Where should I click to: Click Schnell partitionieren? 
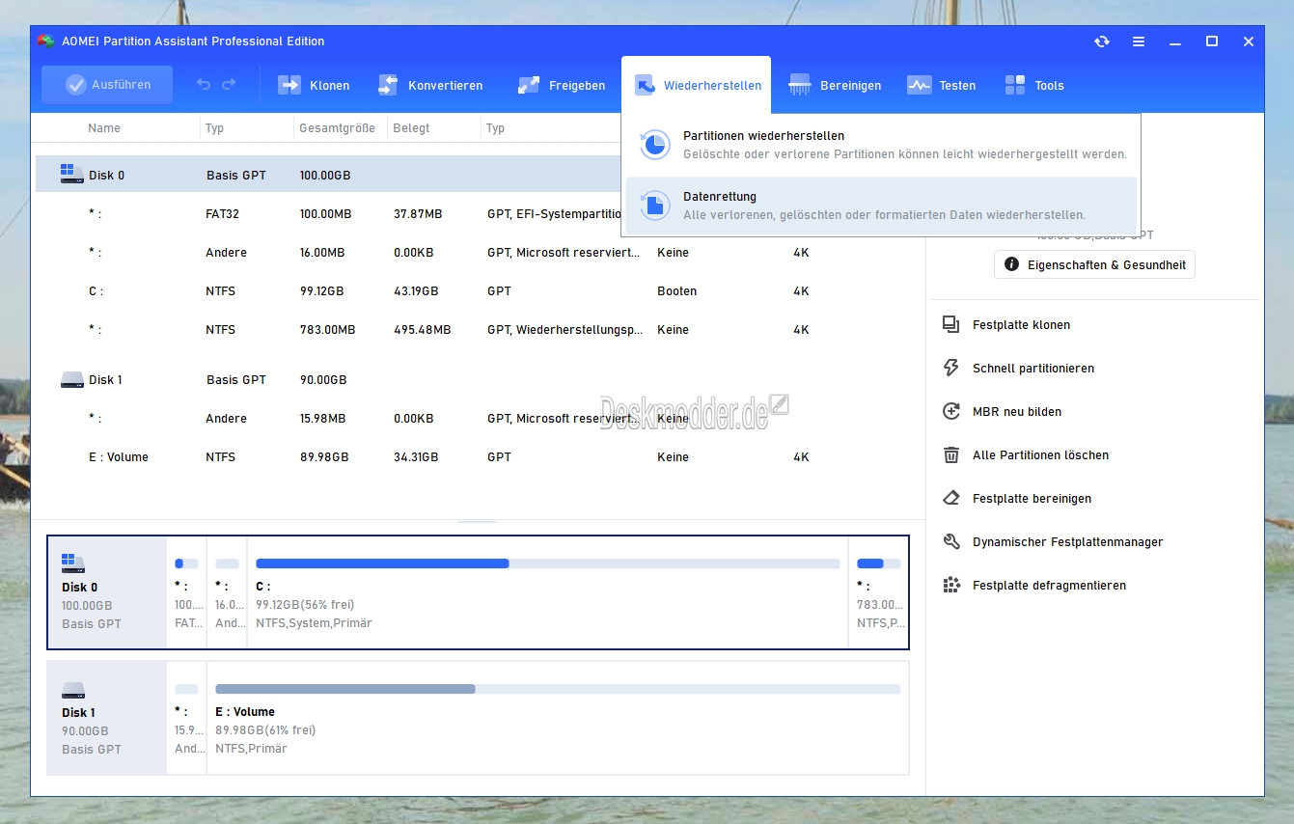coord(1032,369)
